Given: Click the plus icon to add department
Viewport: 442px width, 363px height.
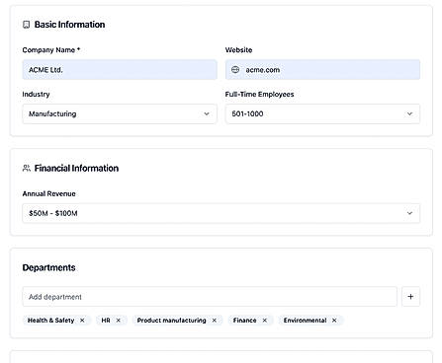Looking at the screenshot, I should point(410,297).
